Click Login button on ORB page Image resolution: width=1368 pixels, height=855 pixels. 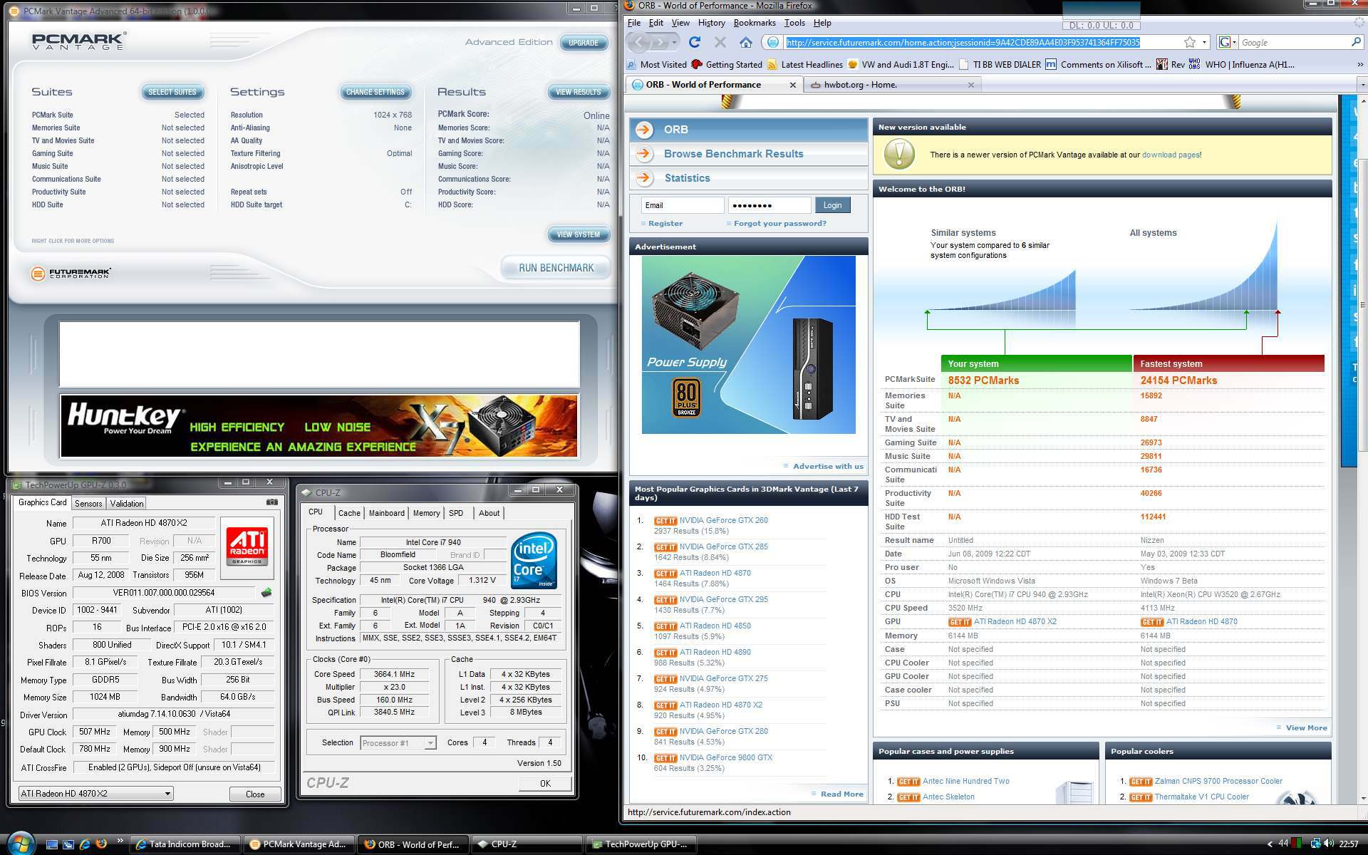(832, 205)
